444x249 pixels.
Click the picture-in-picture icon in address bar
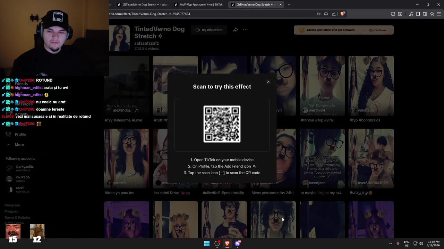click(326, 14)
